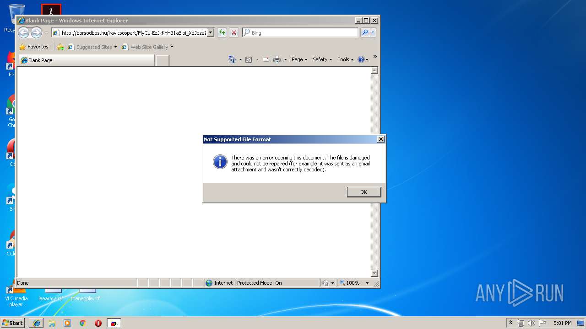Open zoom level 100% control
Screen dimensions: 586x329
354,283
